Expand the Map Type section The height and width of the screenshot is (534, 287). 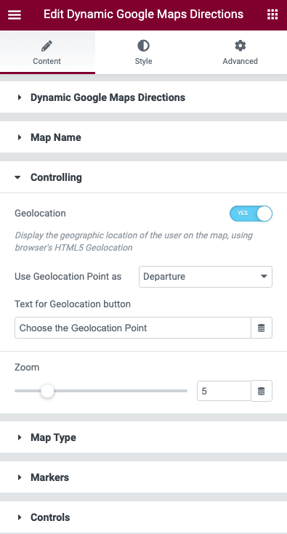[x=143, y=437]
